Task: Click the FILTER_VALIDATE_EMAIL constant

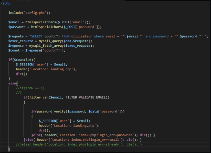Action: point(86,97)
